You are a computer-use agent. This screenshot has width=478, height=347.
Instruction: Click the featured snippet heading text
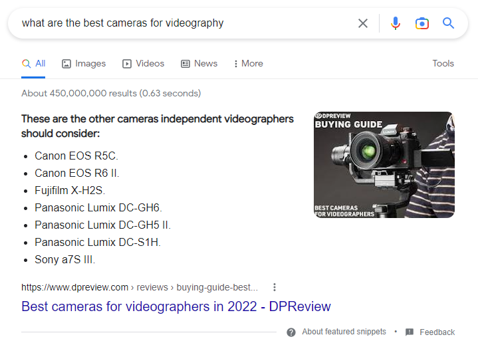click(158, 126)
